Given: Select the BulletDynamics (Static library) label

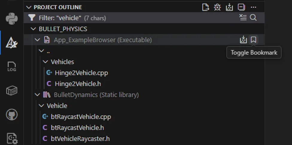Looking at the screenshot, I should click(96, 95).
